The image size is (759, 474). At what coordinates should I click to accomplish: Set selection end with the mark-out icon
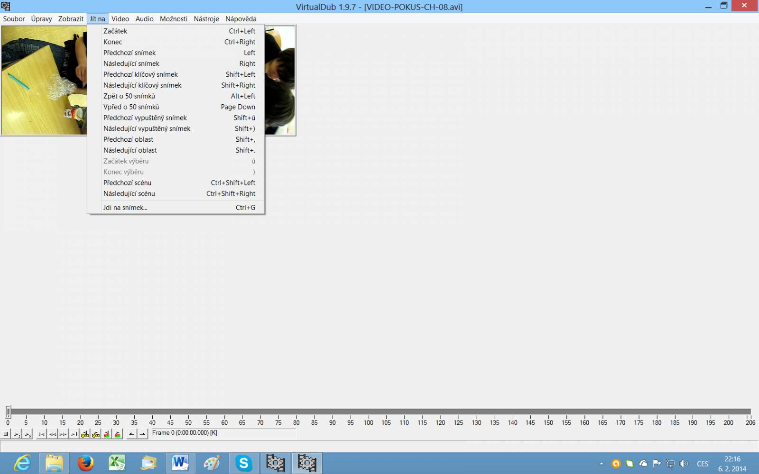tap(142, 434)
